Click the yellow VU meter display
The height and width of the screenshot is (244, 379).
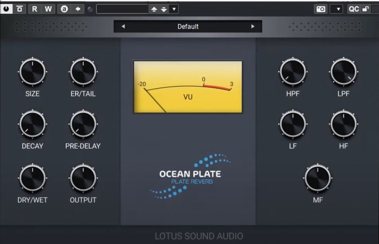188,87
